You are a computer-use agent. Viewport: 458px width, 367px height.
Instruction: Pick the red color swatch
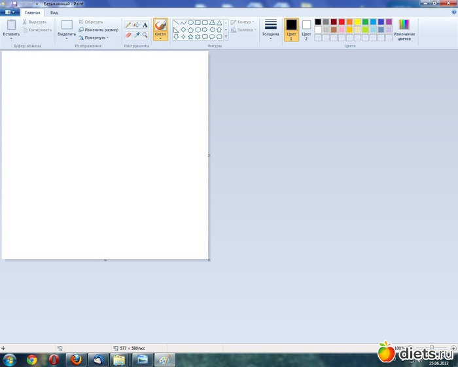tap(342, 22)
